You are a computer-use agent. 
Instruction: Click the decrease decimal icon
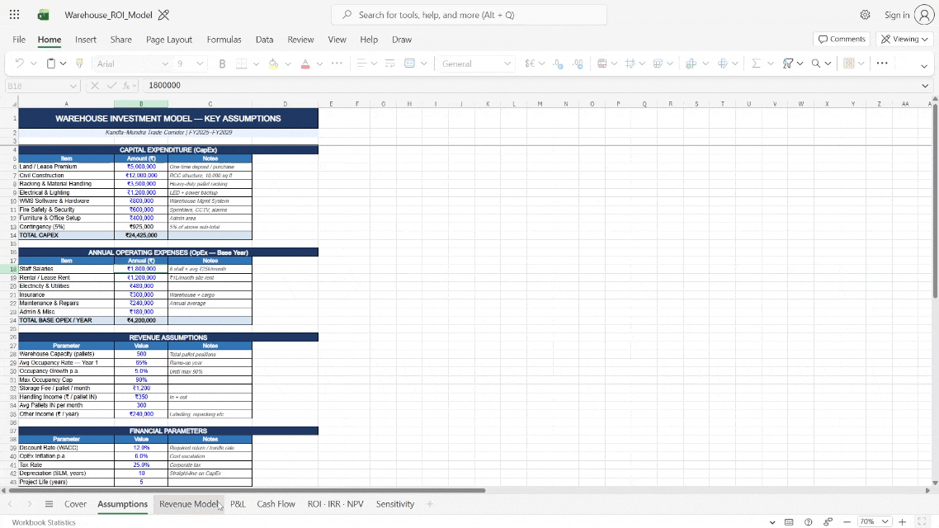558,64
